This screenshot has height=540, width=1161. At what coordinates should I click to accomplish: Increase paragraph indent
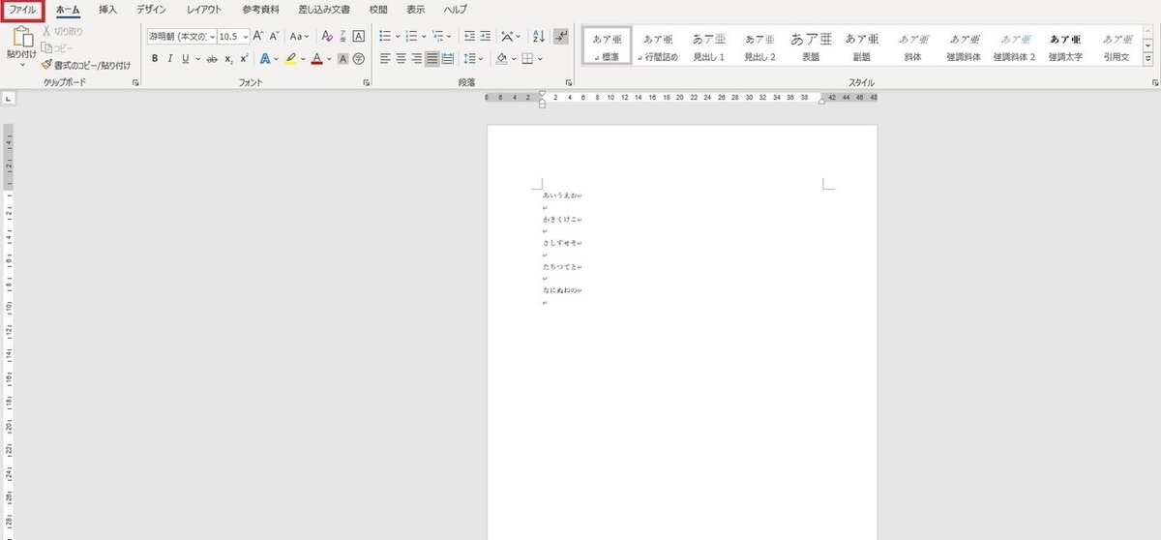[486, 36]
